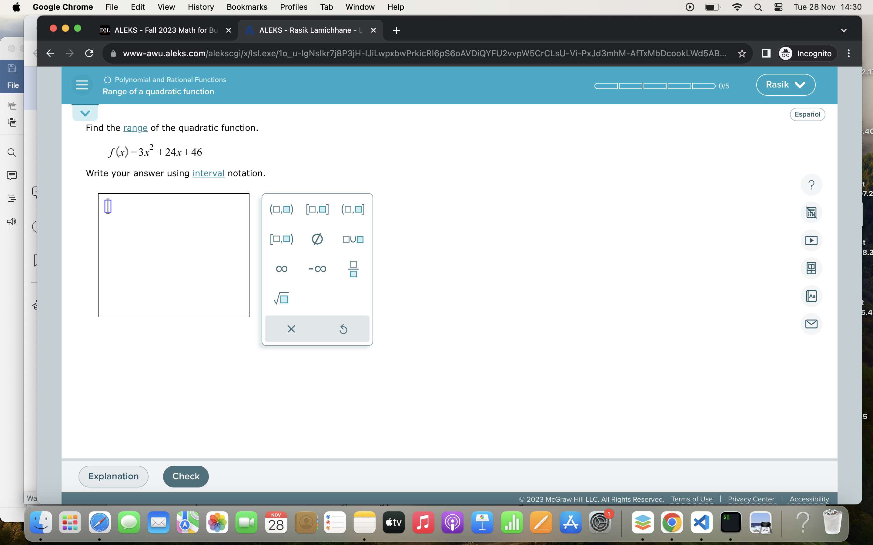
Task: Clear the answer with the X button
Action: click(291, 329)
